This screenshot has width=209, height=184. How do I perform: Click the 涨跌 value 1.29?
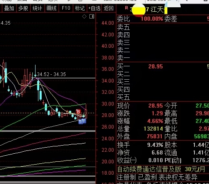[x=157, y=113]
